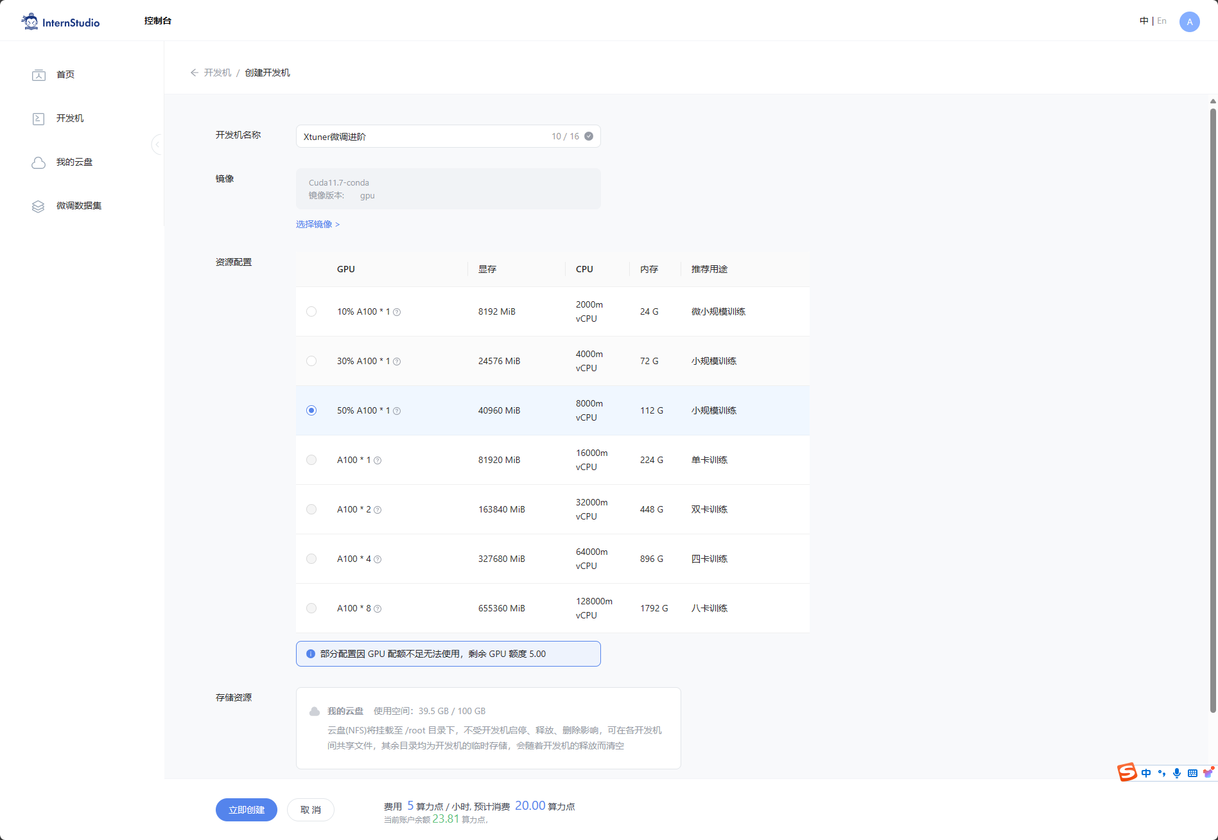Image resolution: width=1218 pixels, height=840 pixels.
Task: Toggle the Sogou Chinese/English mode icon
Action: coord(1146,773)
